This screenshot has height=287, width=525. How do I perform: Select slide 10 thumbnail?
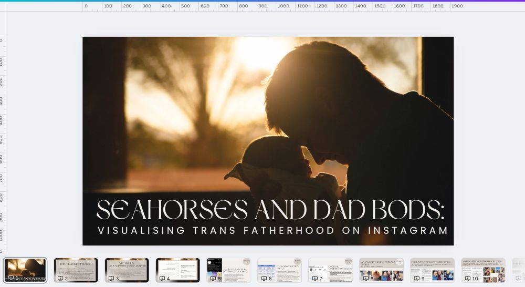[483, 270]
